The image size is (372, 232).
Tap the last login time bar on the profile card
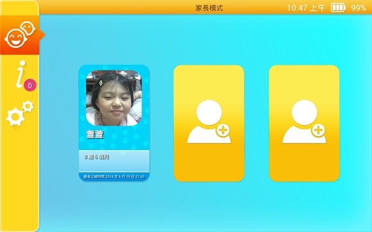[114, 177]
